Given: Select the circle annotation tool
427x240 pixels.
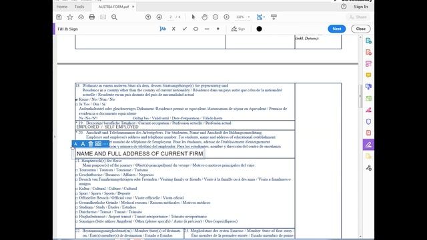Looking at the screenshot, I should [x=195, y=29].
